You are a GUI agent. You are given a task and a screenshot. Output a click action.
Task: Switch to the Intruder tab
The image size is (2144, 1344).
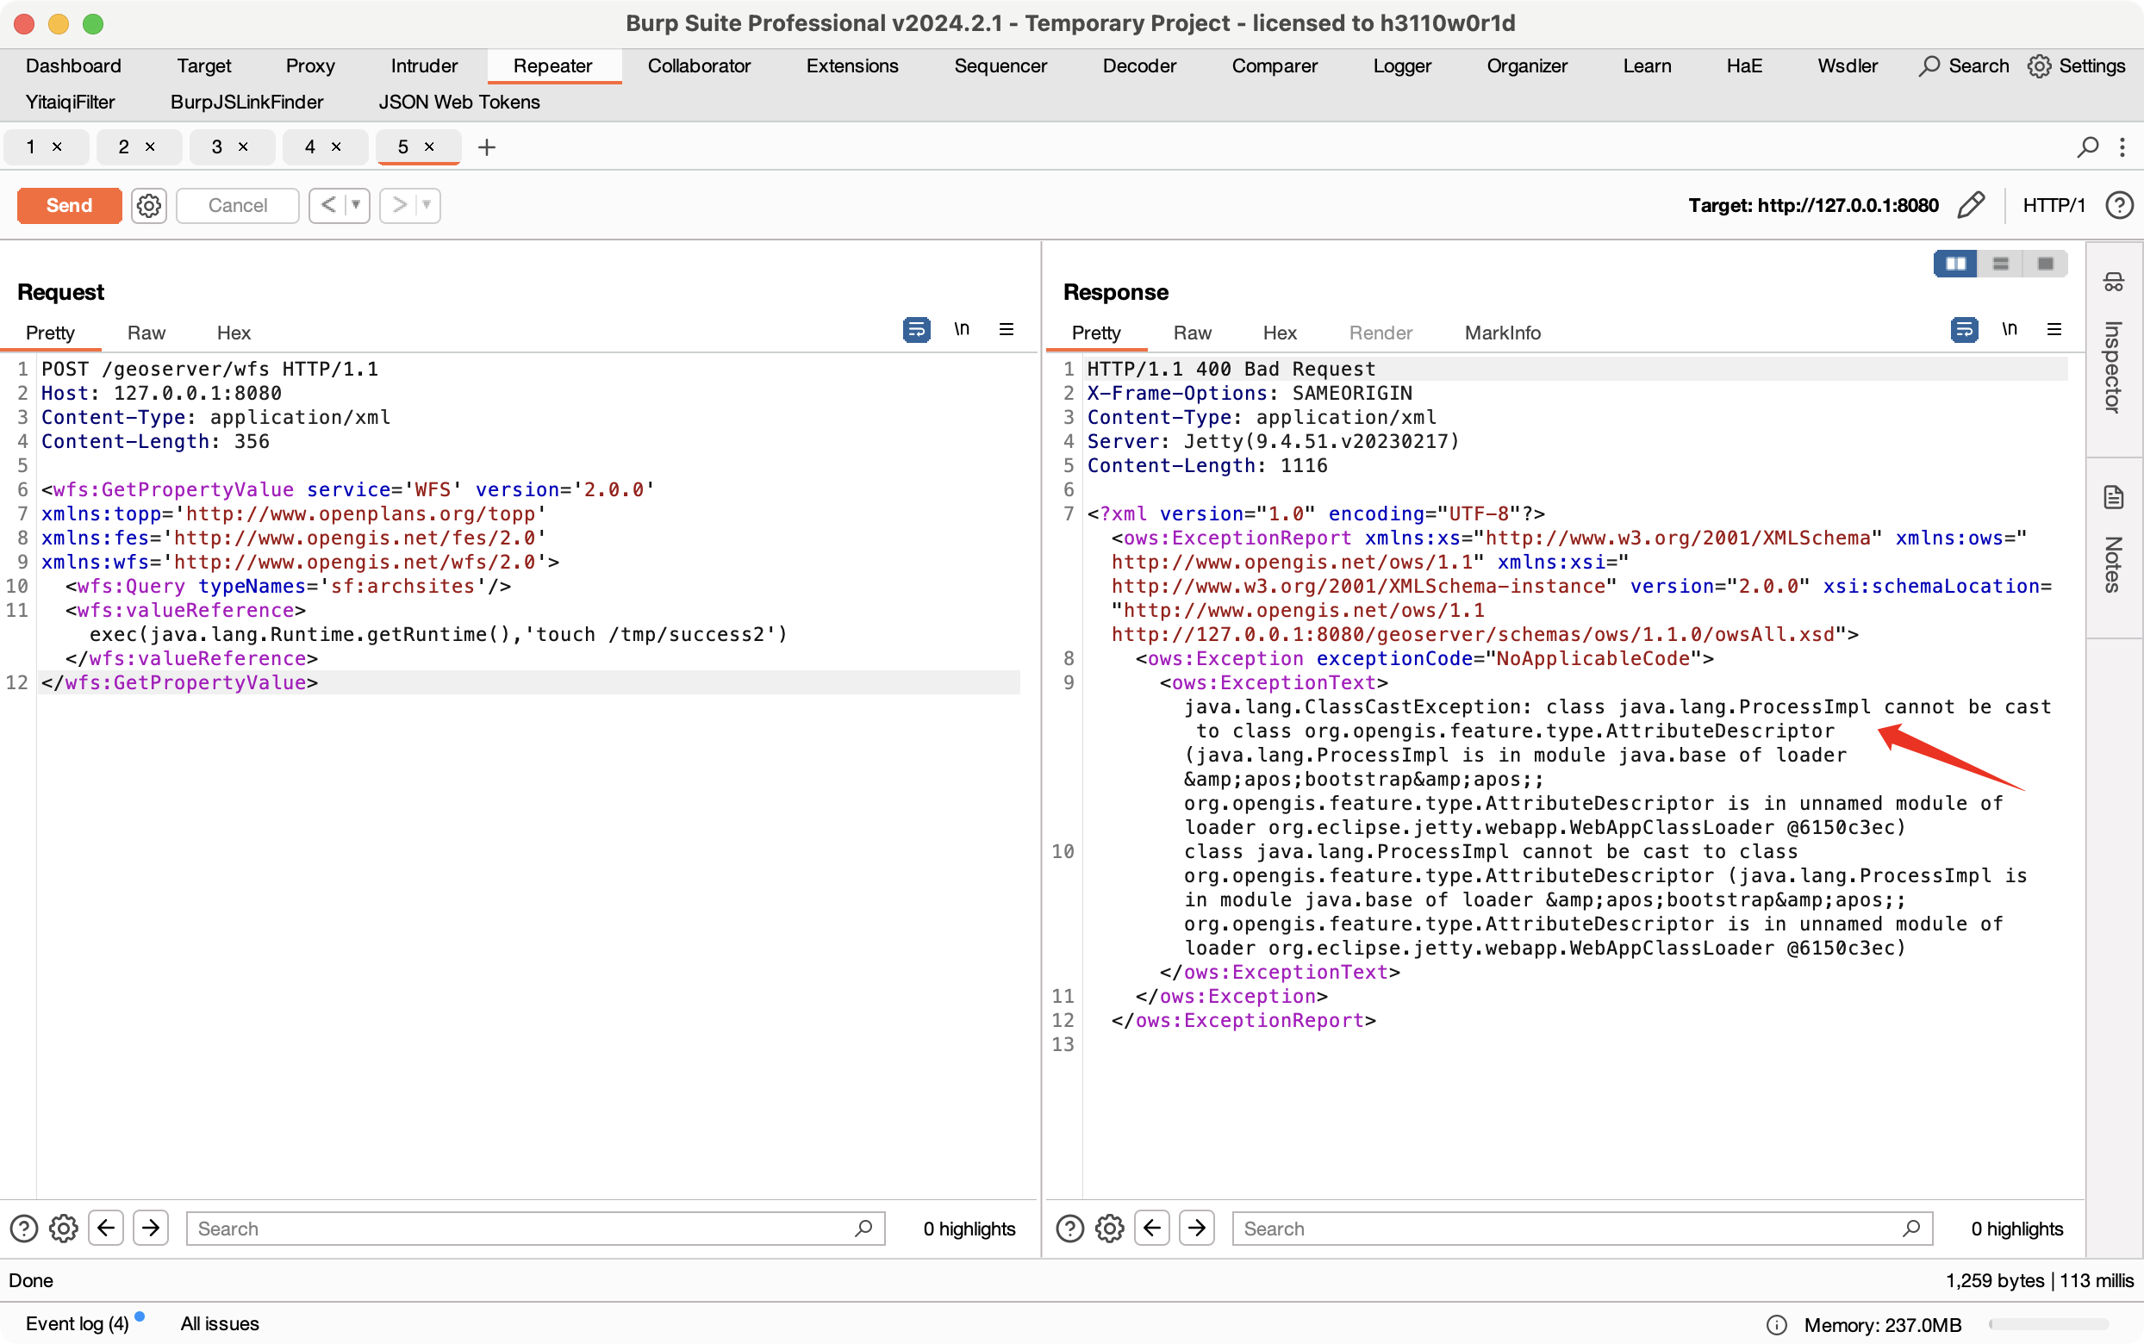[424, 65]
